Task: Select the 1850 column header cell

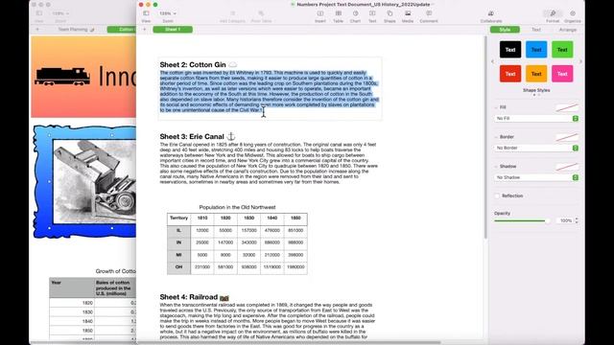Action: 295,219
